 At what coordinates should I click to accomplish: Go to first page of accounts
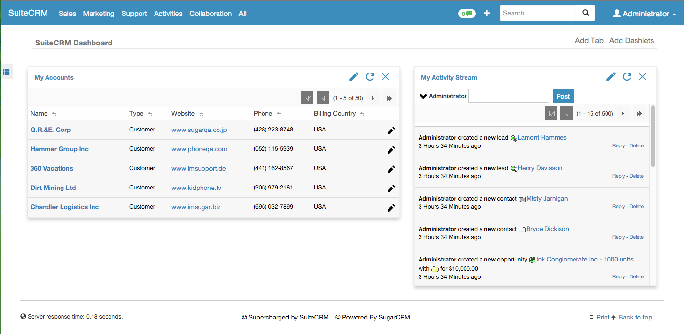(307, 98)
